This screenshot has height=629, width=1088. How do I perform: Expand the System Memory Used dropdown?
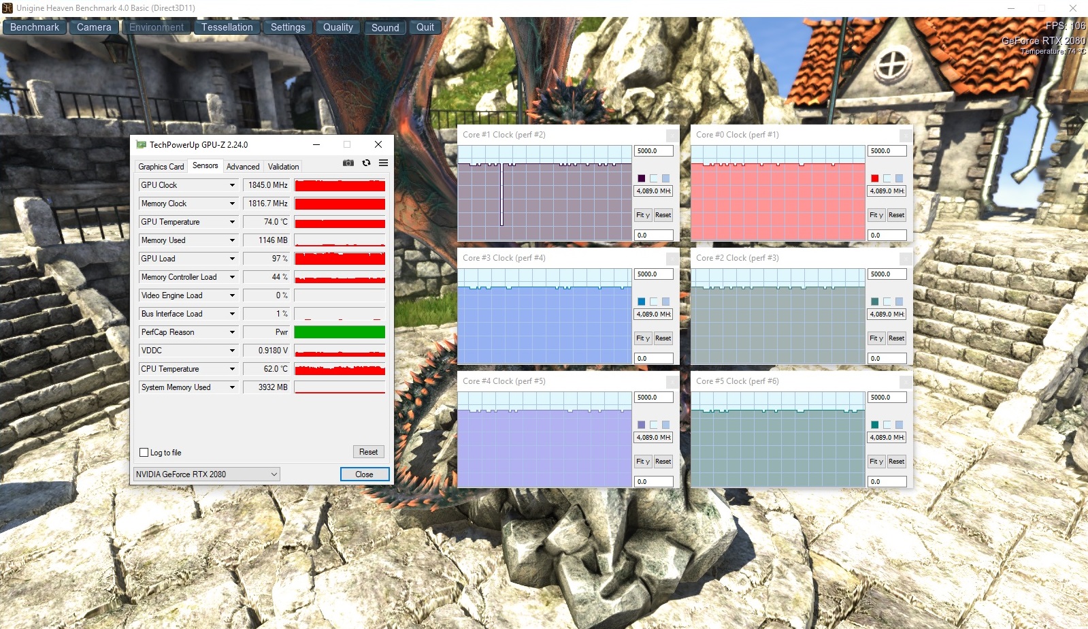point(232,387)
